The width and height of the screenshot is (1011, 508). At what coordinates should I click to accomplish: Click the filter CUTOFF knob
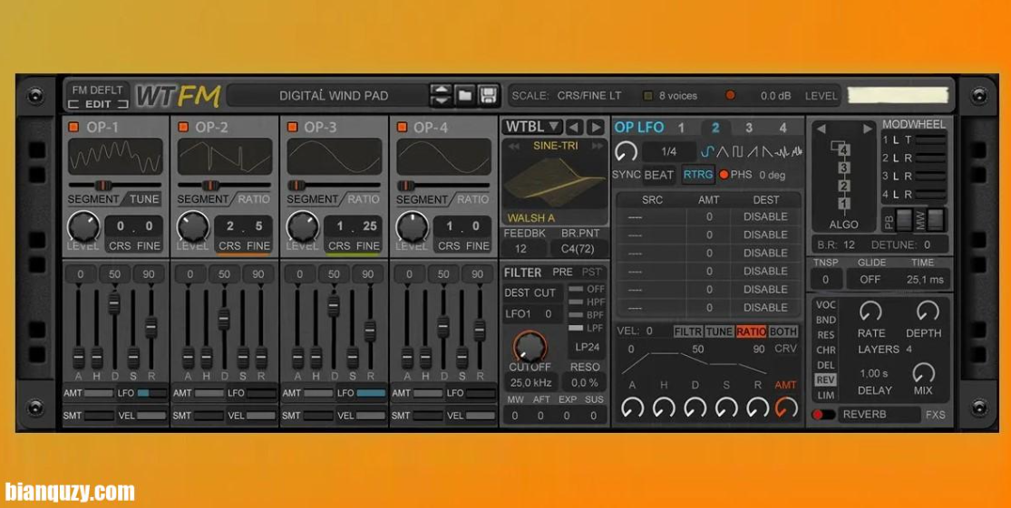(x=530, y=347)
